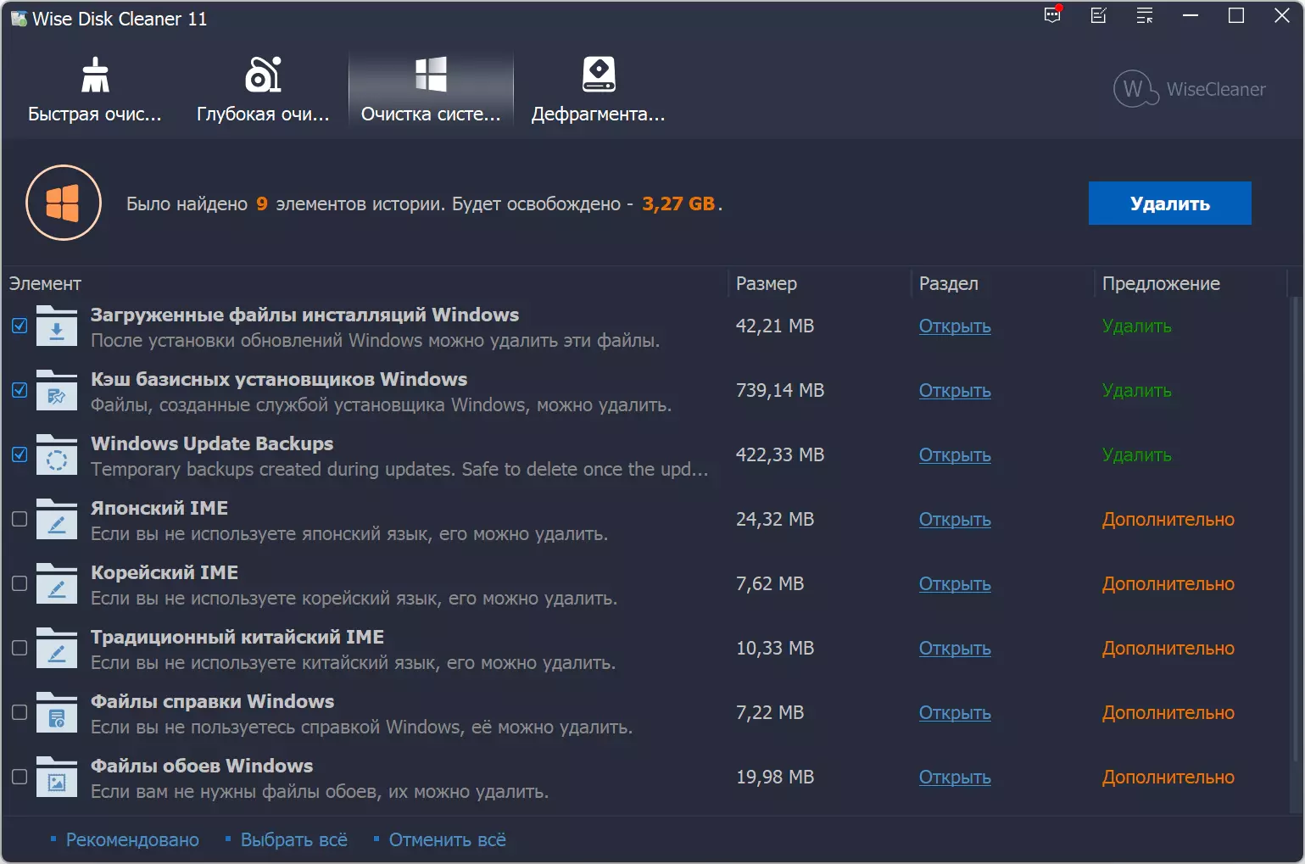Click the orange Windows logo circle icon
The image size is (1305, 864).
click(x=64, y=203)
